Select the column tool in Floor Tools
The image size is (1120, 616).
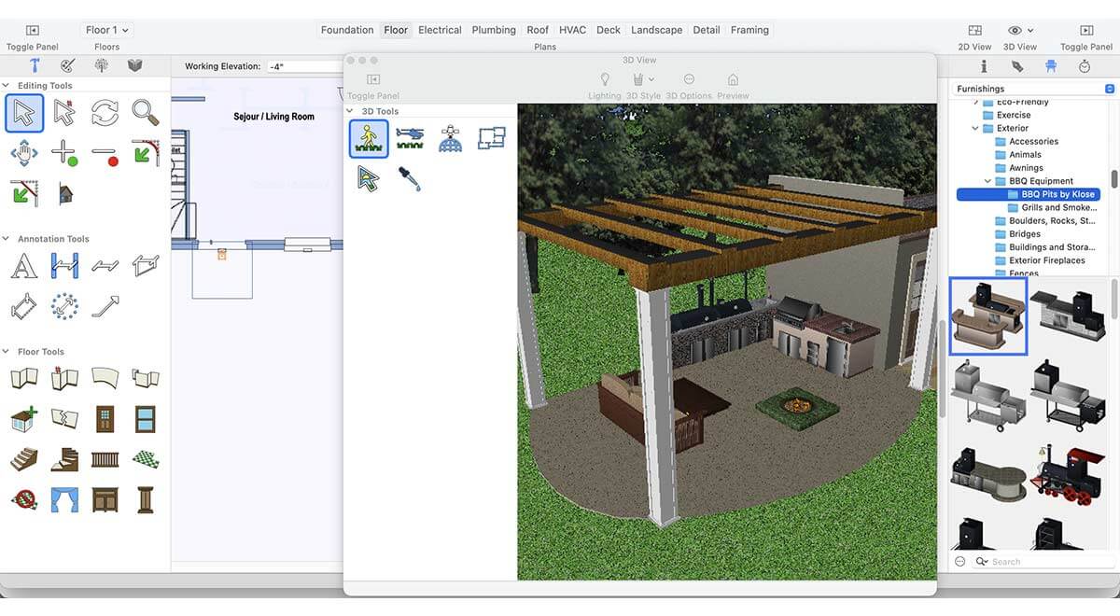click(145, 499)
